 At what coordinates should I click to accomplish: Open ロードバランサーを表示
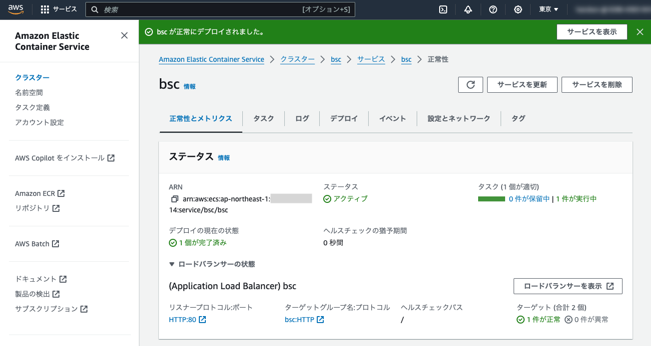pos(568,286)
